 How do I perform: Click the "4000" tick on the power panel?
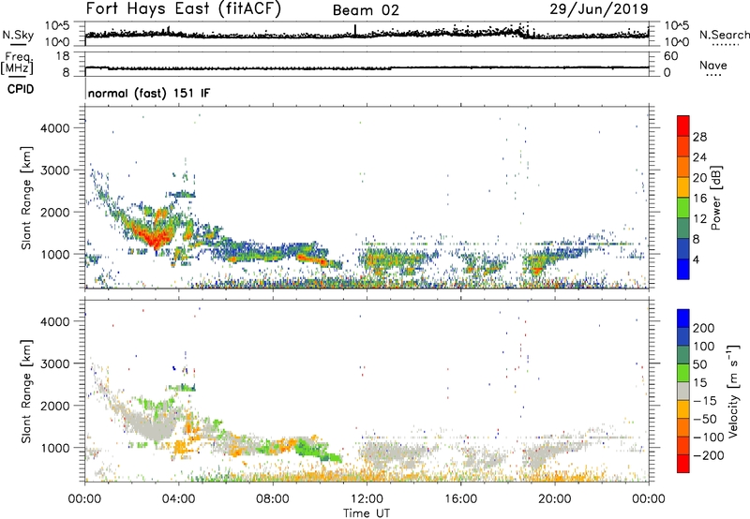54,128
